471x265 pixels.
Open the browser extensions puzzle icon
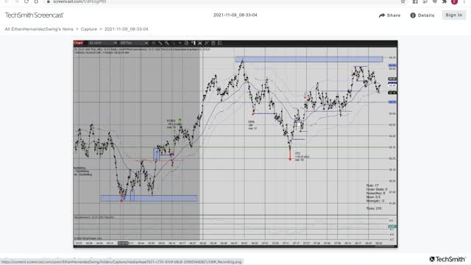pyautogui.click(x=445, y=1)
